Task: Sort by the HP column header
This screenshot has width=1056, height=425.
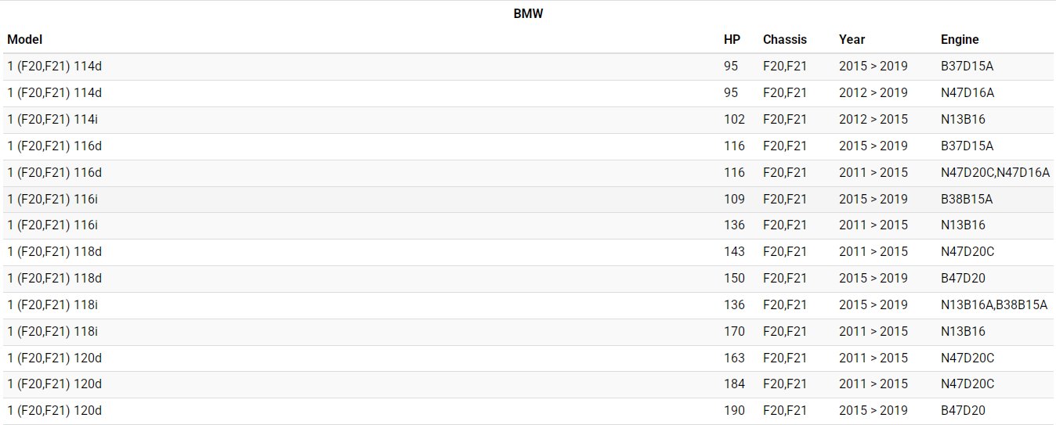Action: point(732,39)
